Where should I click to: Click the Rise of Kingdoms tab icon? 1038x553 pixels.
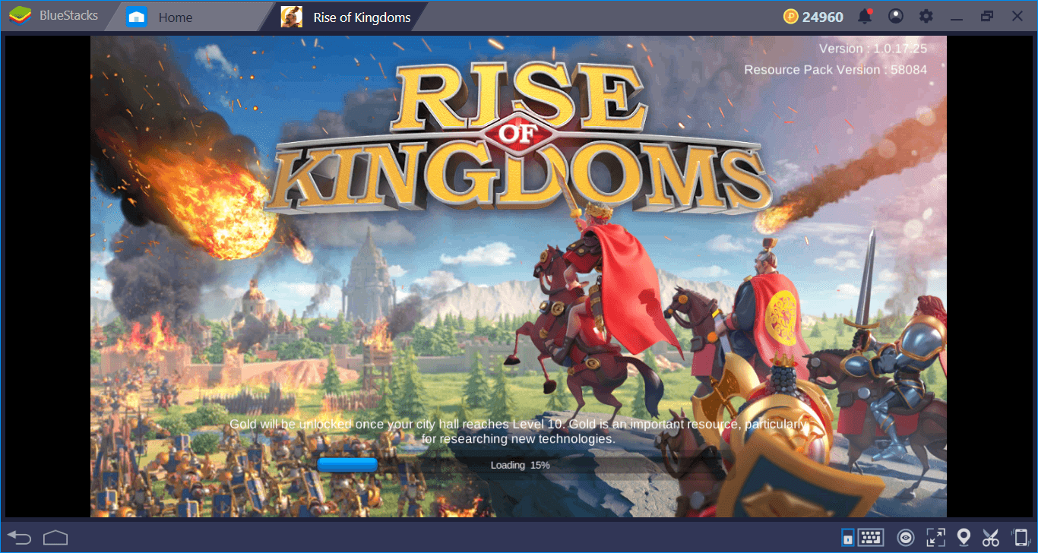[x=292, y=17]
